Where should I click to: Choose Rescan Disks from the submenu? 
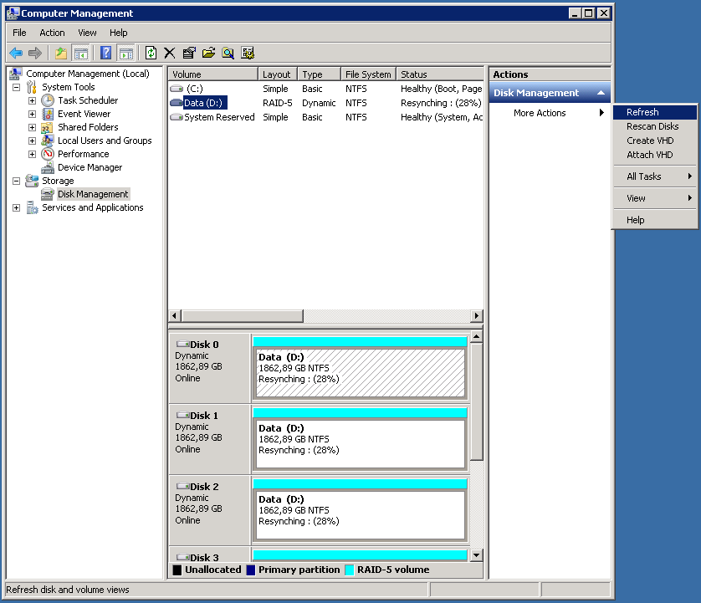[652, 126]
